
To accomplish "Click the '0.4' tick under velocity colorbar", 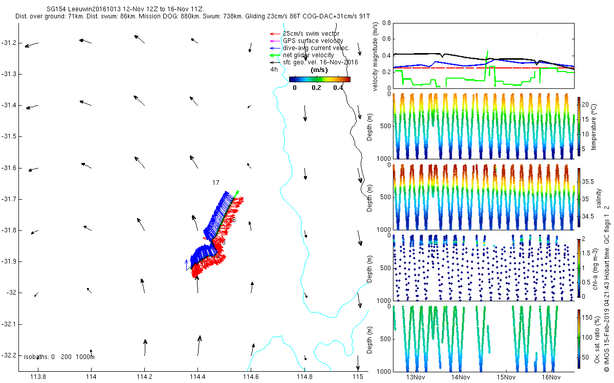I will (338, 88).
